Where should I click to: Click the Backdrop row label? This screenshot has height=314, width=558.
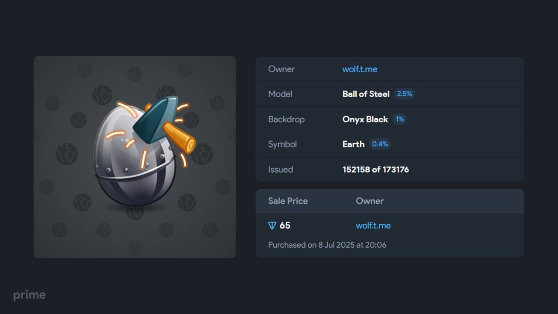point(286,119)
